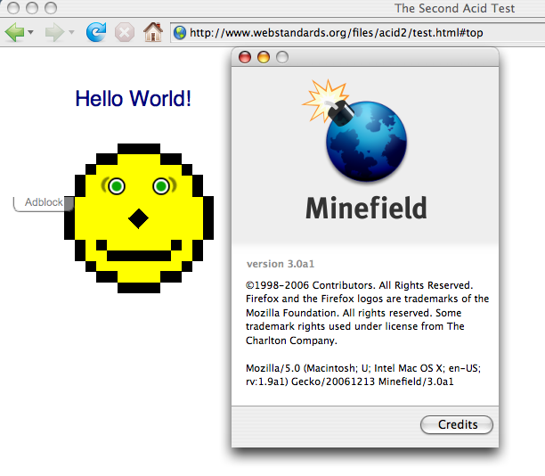Viewport: 545px width, 476px height.
Task: Click the user agent string ending in Minefield/3.0a1
Action: (363, 374)
